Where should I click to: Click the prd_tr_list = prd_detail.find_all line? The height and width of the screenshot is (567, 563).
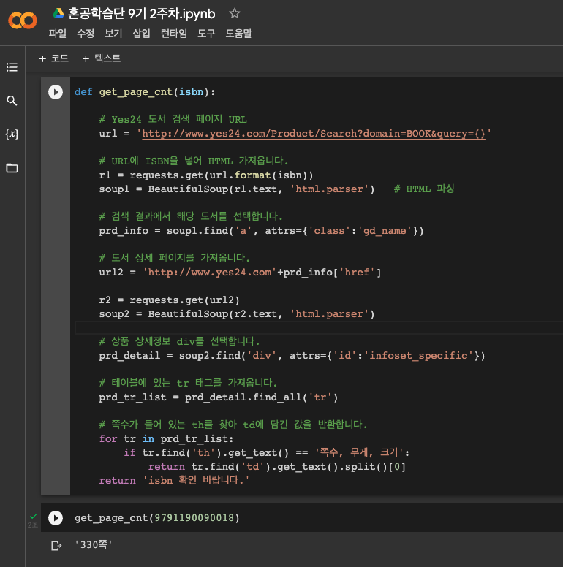(x=218, y=397)
